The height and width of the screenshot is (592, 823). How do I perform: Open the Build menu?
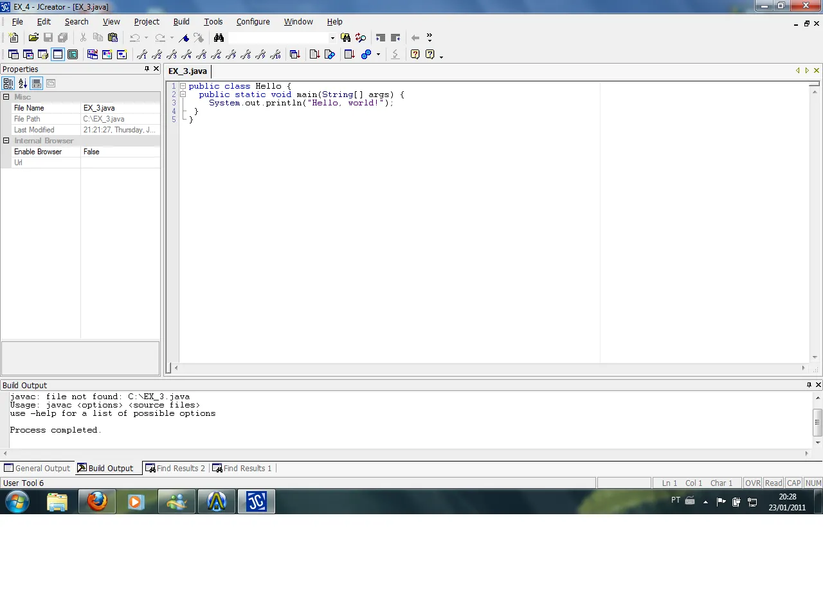(181, 22)
